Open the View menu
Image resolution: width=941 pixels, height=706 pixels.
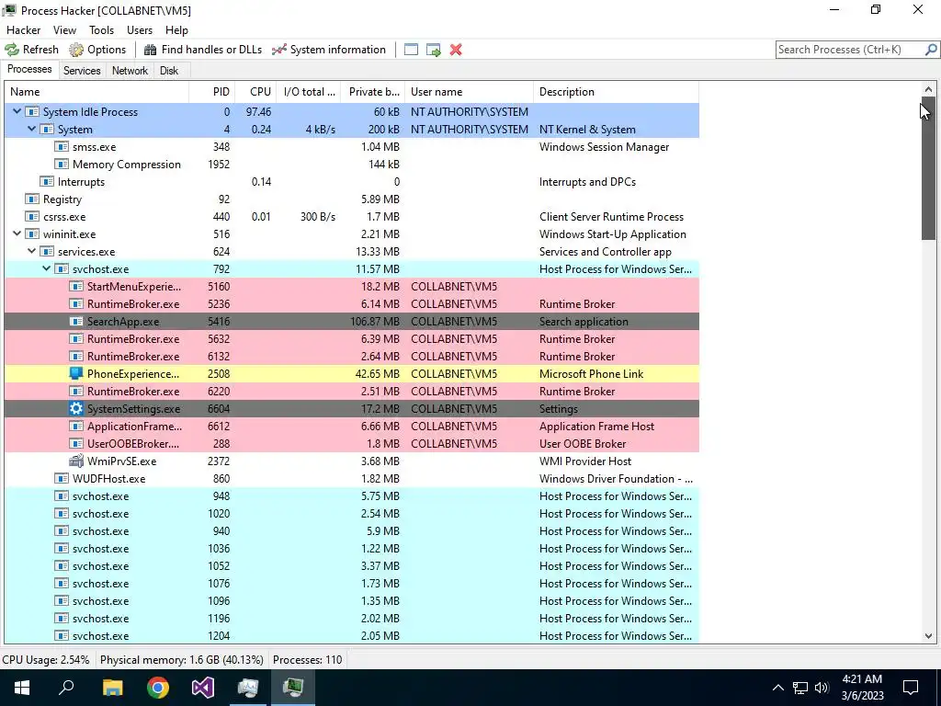point(64,30)
